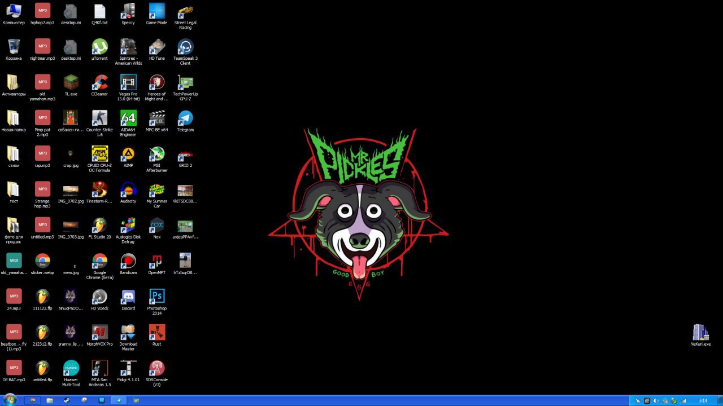Launch CCleaner
Viewport: 723px width, 406px height.
click(99, 85)
